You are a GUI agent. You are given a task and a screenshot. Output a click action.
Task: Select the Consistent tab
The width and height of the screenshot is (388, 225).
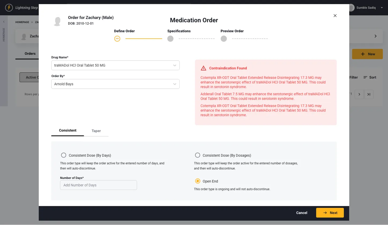68,130
